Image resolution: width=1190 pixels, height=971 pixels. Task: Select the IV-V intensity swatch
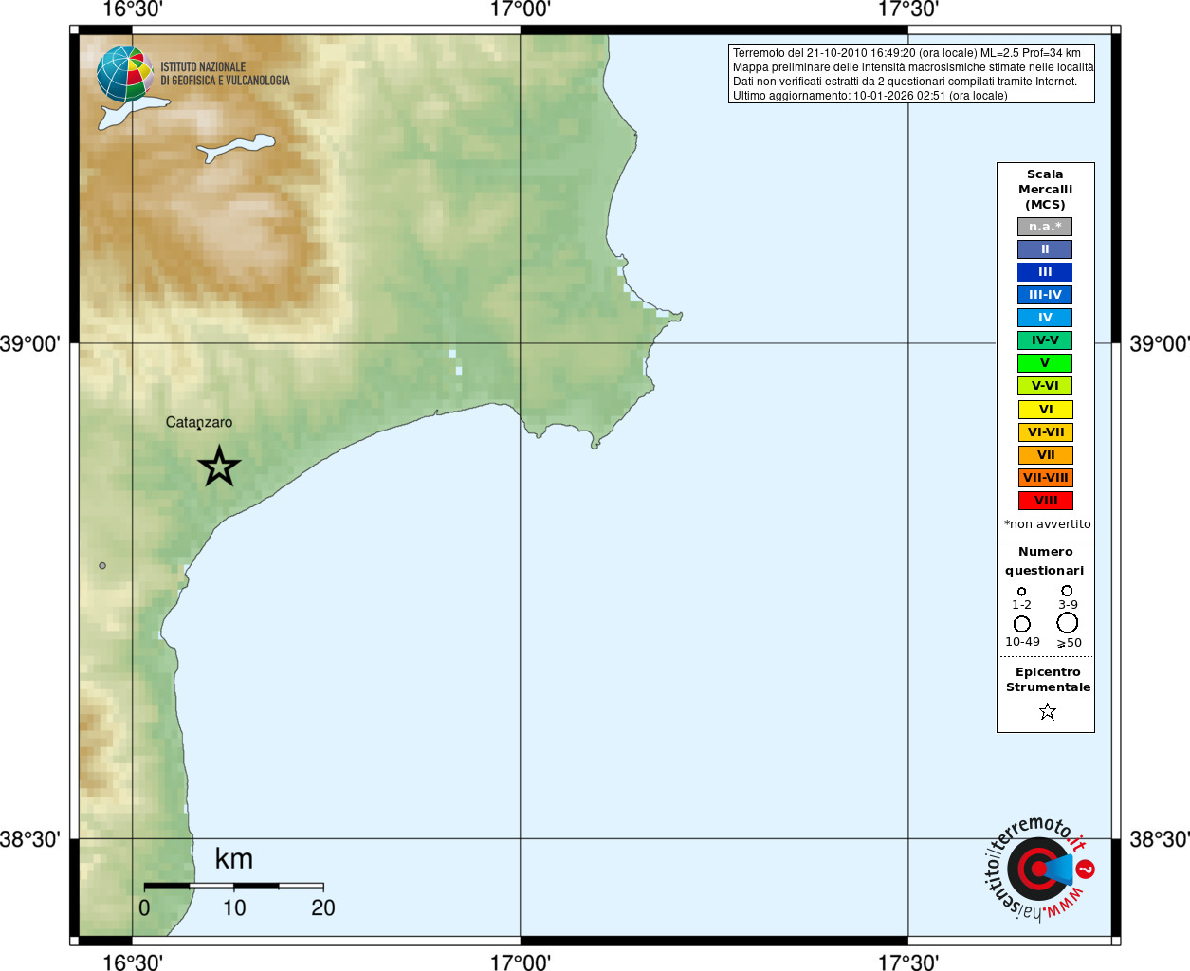click(1045, 340)
